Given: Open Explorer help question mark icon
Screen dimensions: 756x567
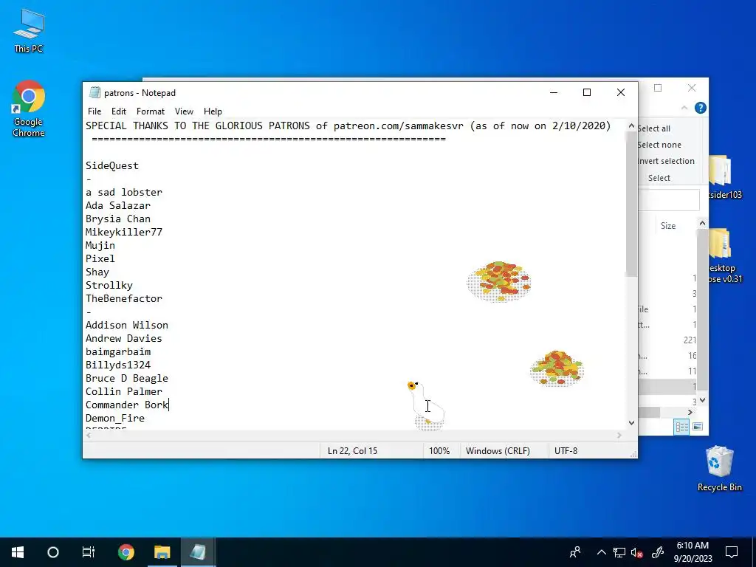Looking at the screenshot, I should [701, 108].
